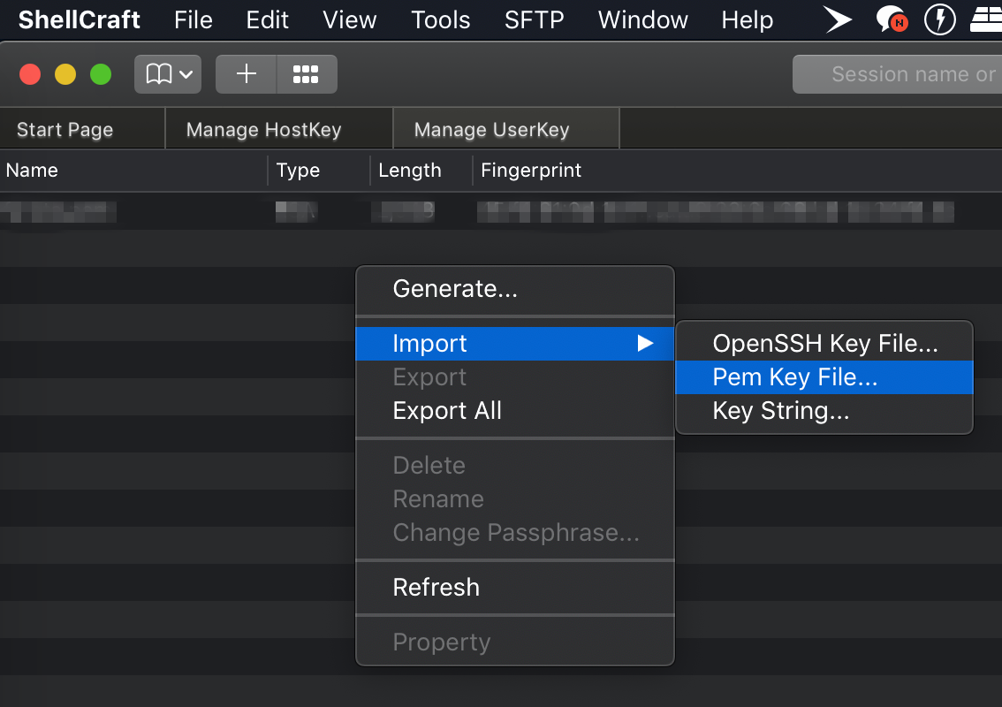Expand the Import submenu arrow
This screenshot has height=707, width=1002.
coord(645,343)
